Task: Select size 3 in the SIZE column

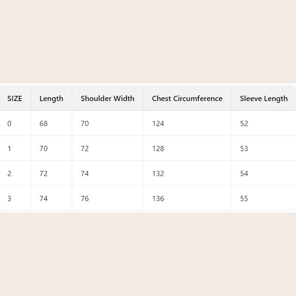Action: 9,199
